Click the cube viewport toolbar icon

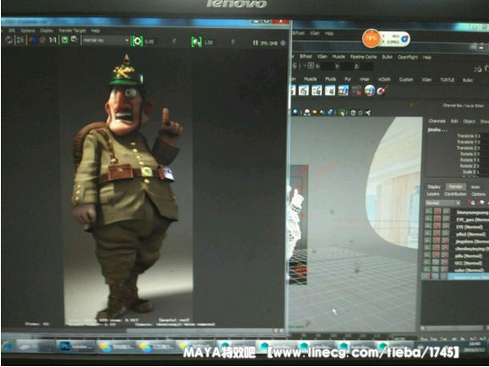[x=353, y=113]
